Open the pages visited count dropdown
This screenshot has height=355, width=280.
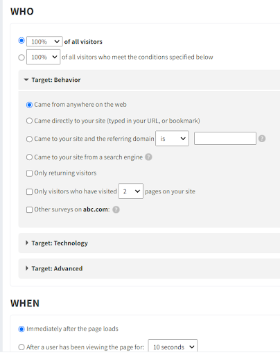click(131, 191)
